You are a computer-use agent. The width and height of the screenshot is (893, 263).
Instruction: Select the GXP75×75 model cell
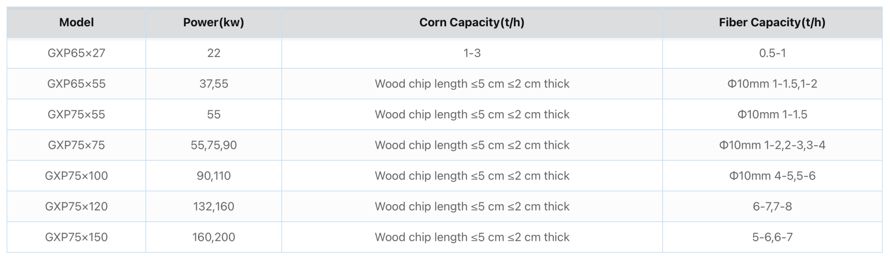tap(76, 145)
